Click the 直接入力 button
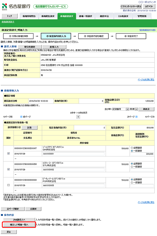The width and height of the screenshot is (157, 236). (54, 47)
